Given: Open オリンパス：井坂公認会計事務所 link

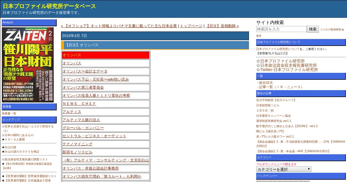Looking at the screenshot, I should pos(91,168).
